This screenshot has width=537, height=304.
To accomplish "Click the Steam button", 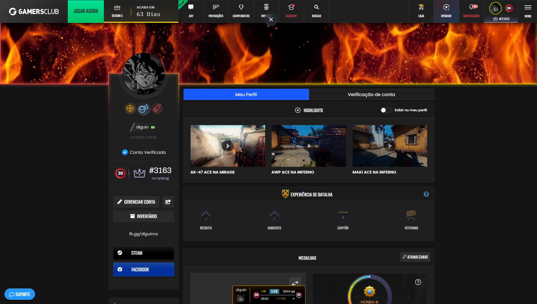I will click(x=144, y=253).
